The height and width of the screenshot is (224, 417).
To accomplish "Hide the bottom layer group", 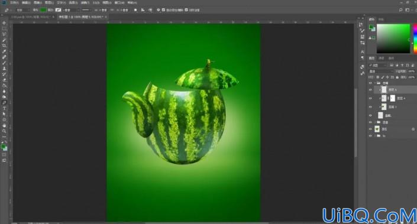I will coord(370,136).
